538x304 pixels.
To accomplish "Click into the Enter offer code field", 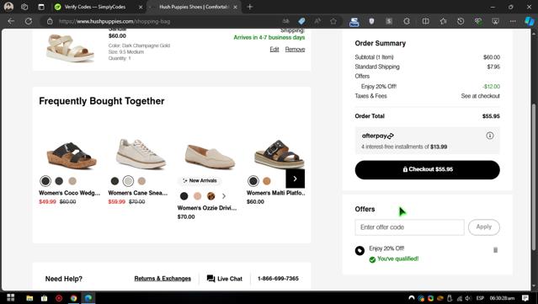I will pos(410,227).
